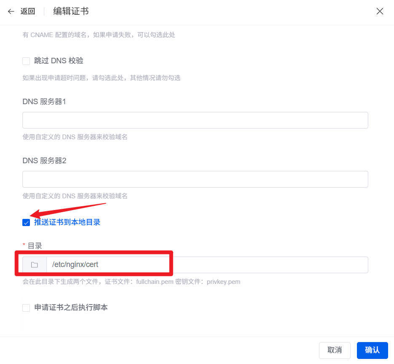
Task: Click the 申请证书之后执行脚本 label text
Action: (x=71, y=307)
